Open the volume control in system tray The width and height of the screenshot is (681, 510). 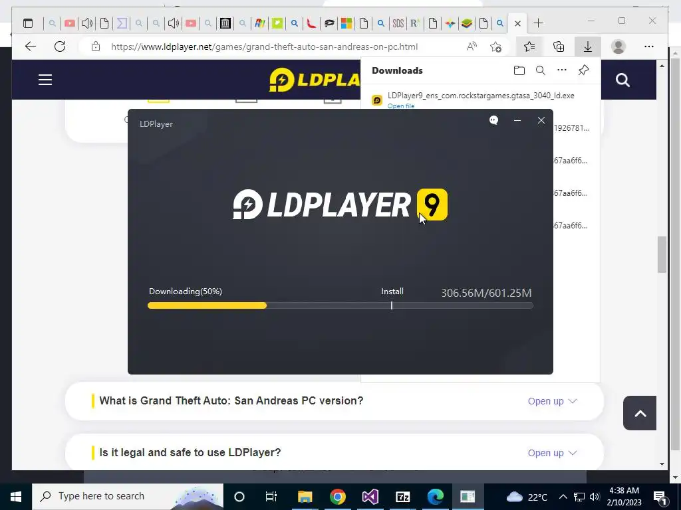coord(595,497)
